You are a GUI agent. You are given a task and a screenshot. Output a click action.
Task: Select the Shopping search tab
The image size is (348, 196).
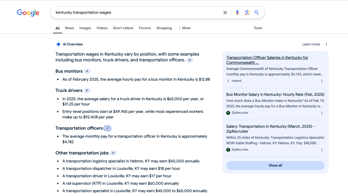(164, 28)
